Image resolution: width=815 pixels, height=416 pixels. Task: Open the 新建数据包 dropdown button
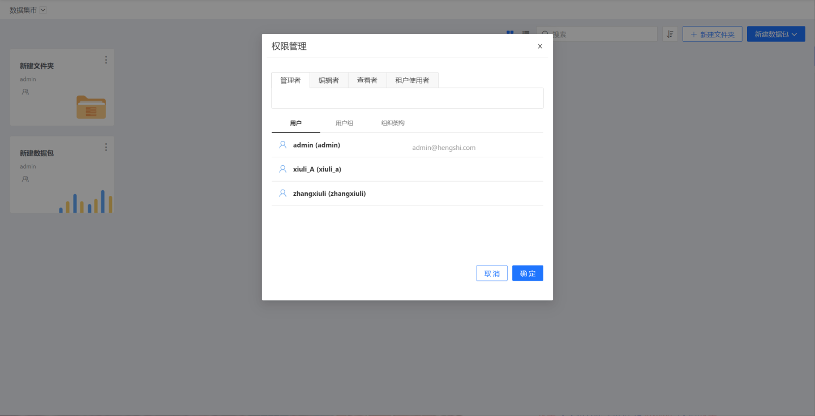point(775,34)
